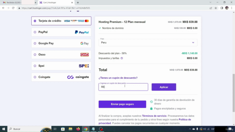The image size is (235, 132).
Task: Select Tarjeta de crédito payment option
Action: click(61, 21)
